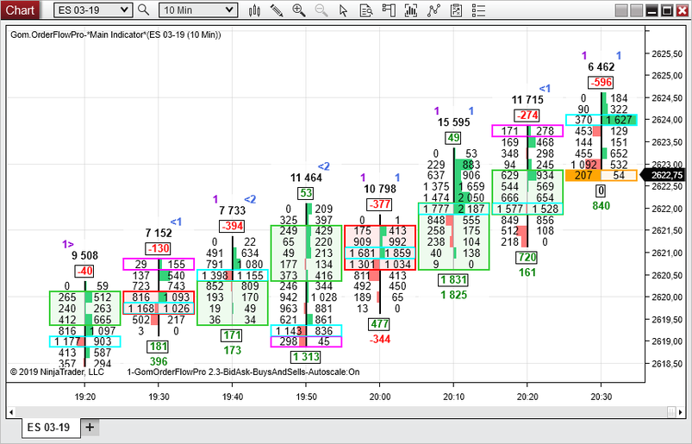Click the horizontal scrollbar thumb
692x444 pixels.
click(x=671, y=412)
